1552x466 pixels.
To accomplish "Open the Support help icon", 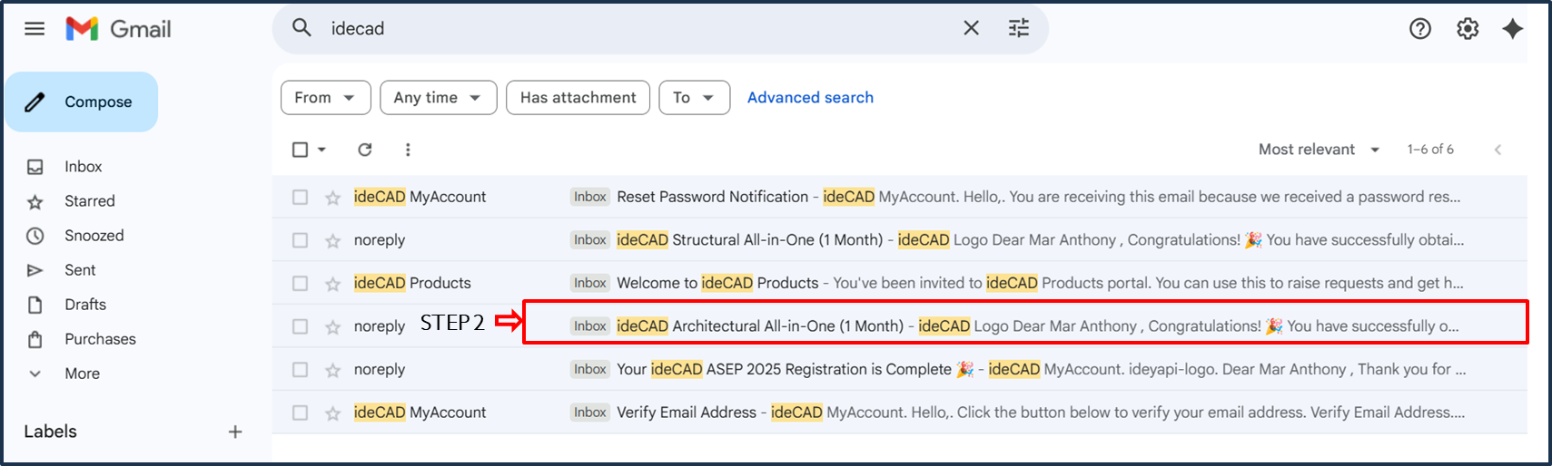I will [x=1420, y=29].
